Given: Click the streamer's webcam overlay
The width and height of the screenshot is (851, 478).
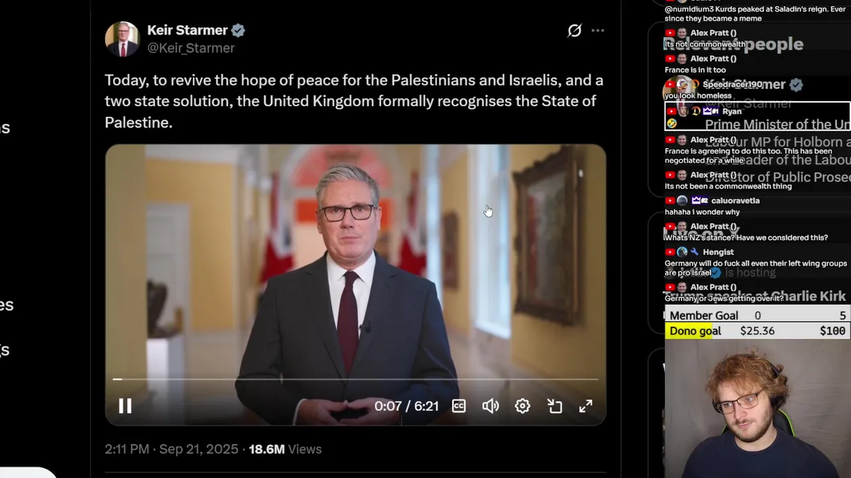Looking at the screenshot, I should coord(757,408).
